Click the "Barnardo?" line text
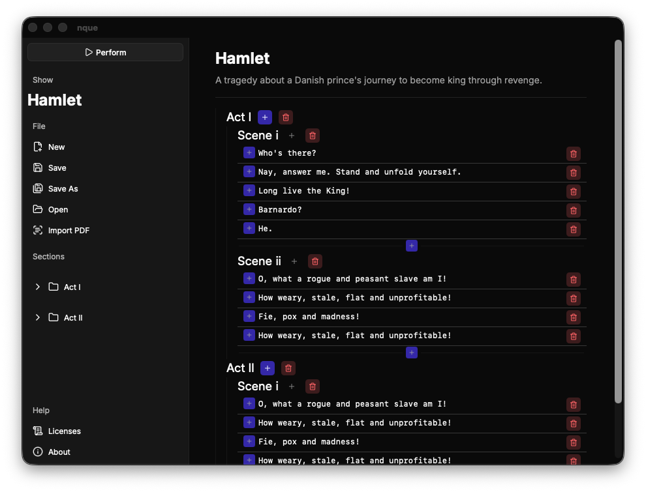This screenshot has width=646, height=492. (x=280, y=210)
